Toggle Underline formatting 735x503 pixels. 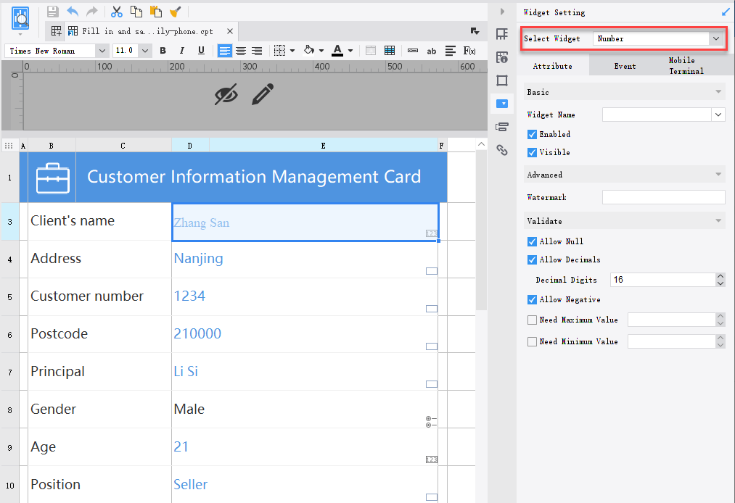pos(201,51)
